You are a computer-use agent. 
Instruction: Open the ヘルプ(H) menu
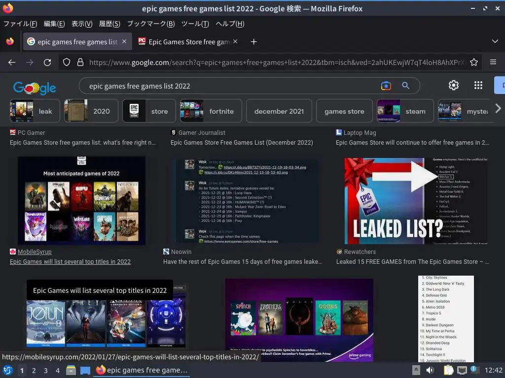coord(230,24)
